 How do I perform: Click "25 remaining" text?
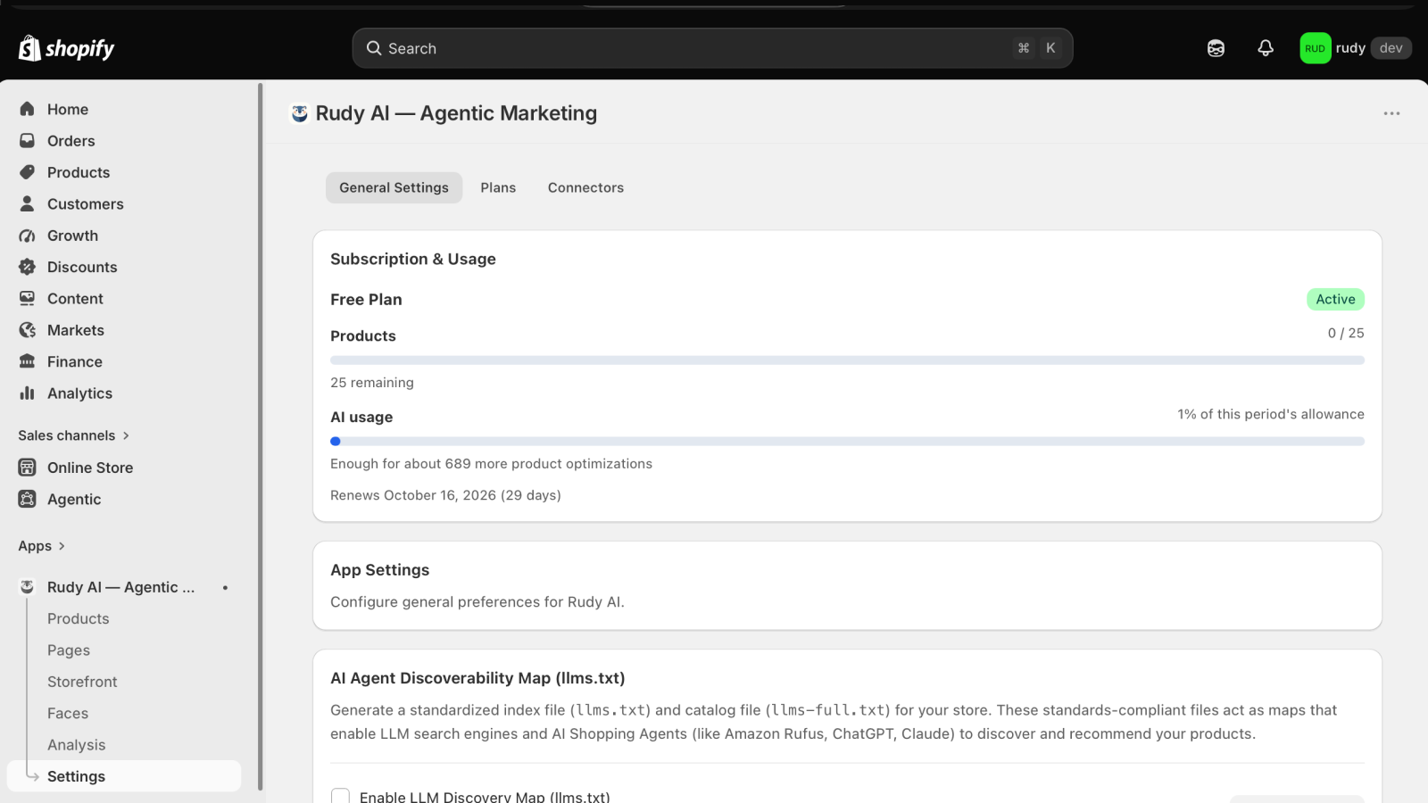[372, 383]
